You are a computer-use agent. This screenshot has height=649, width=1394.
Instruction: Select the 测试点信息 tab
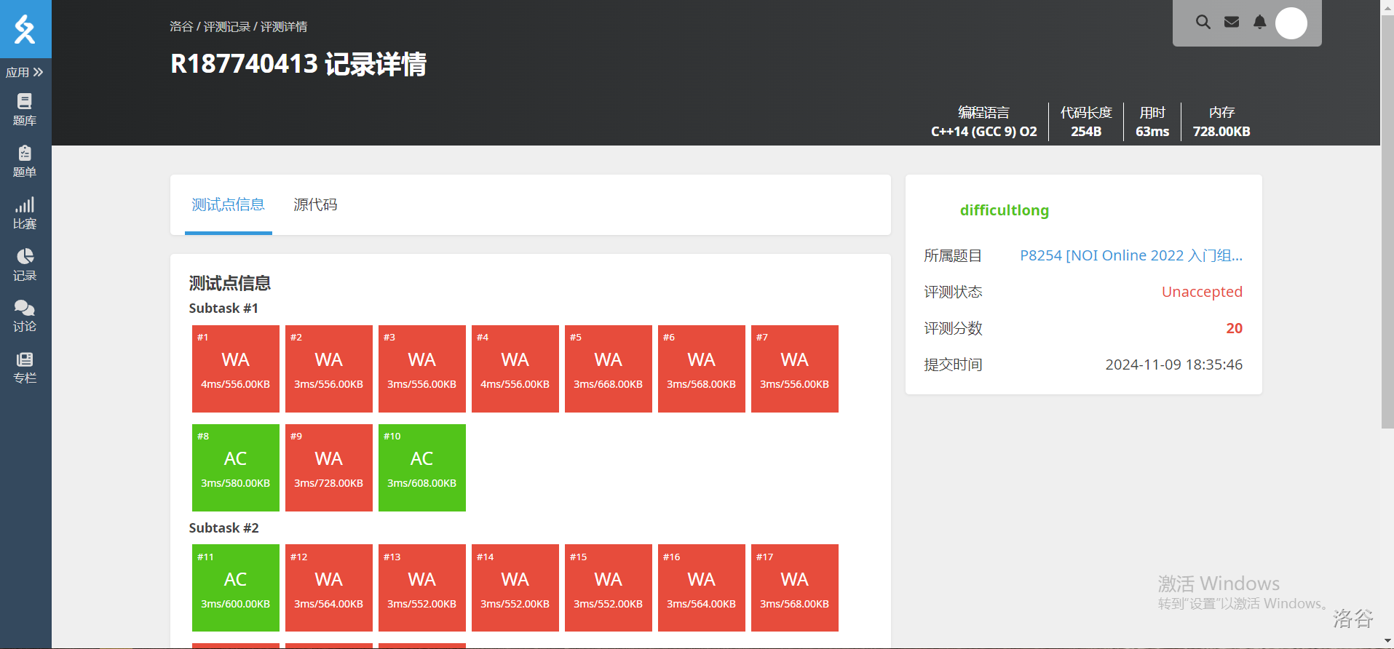pos(228,205)
